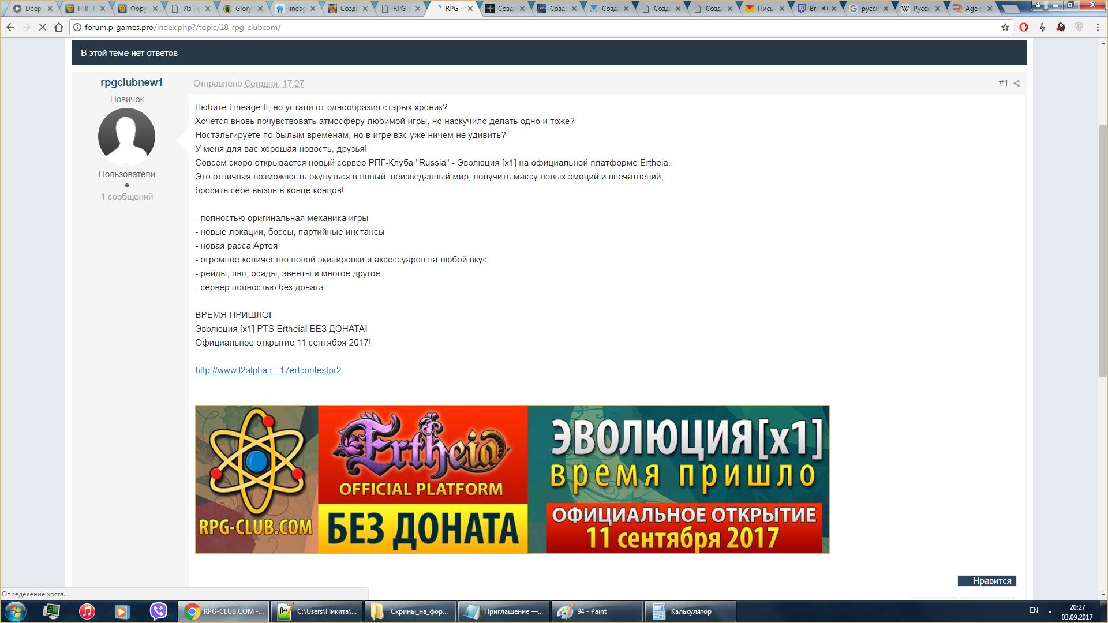The width and height of the screenshot is (1108, 623).
Task: Close the active RPG-CLUB tab
Action: [x=470, y=9]
